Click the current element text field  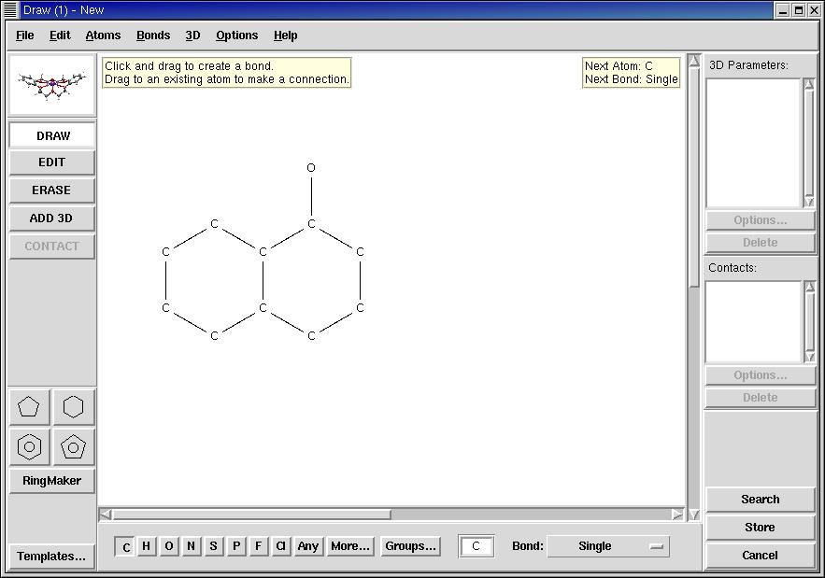tap(477, 546)
